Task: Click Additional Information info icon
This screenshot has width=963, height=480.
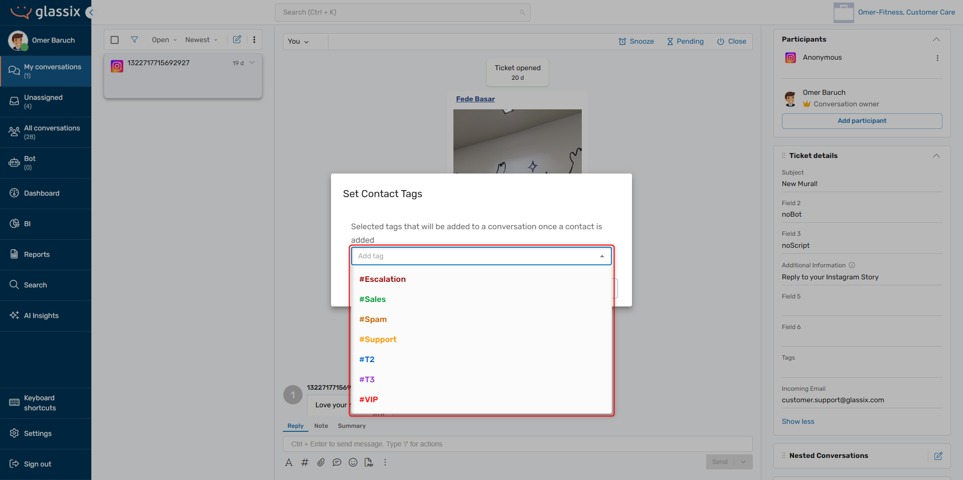Action: coord(852,265)
